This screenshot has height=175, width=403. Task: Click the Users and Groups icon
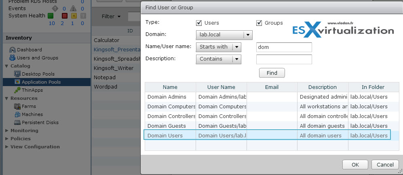pyautogui.click(x=13, y=57)
